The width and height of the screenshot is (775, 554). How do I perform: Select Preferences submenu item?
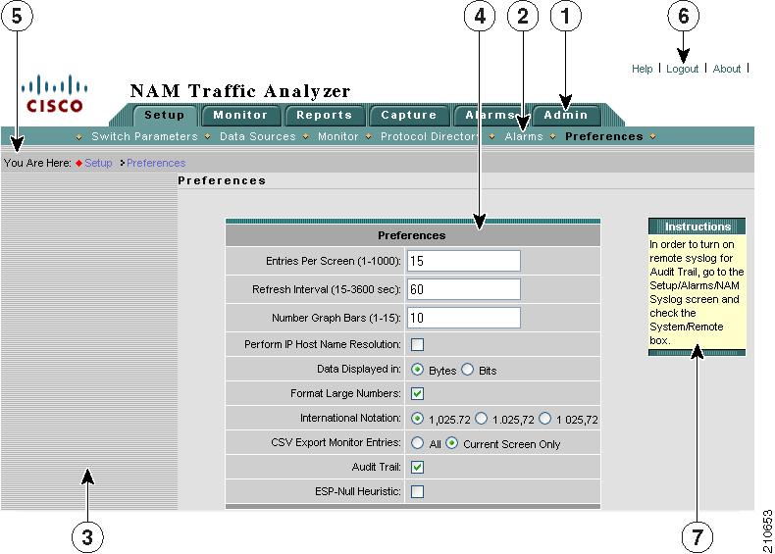tap(604, 136)
